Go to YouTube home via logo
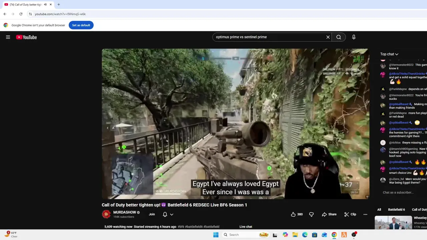 pos(26,37)
